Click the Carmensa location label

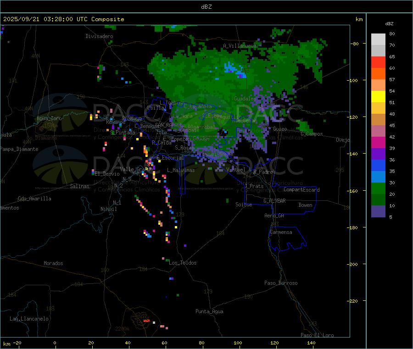click(x=281, y=232)
